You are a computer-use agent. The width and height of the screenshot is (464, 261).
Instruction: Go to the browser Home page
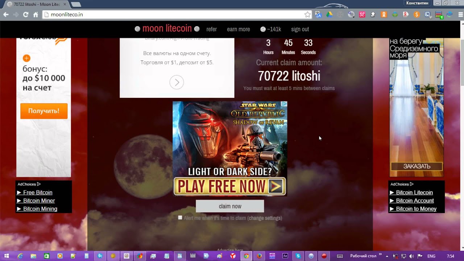tap(36, 14)
